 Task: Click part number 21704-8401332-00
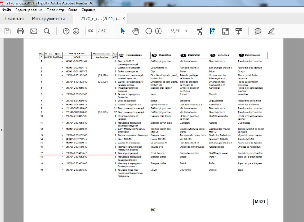click(x=77, y=75)
